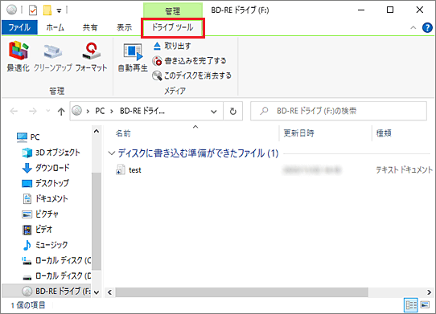The image size is (436, 314).
Task: Open ダウンロード in the navigation pane
Action: point(46,168)
